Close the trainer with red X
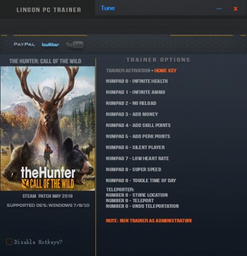The image size is (247, 256). pos(235,9)
